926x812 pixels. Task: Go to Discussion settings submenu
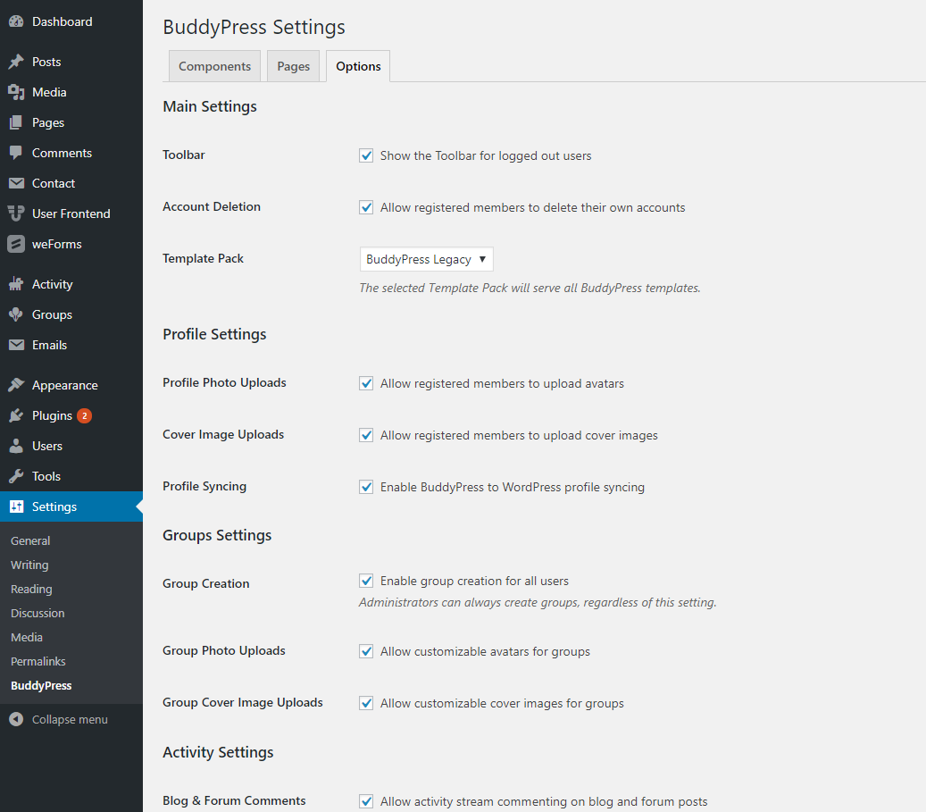point(38,613)
